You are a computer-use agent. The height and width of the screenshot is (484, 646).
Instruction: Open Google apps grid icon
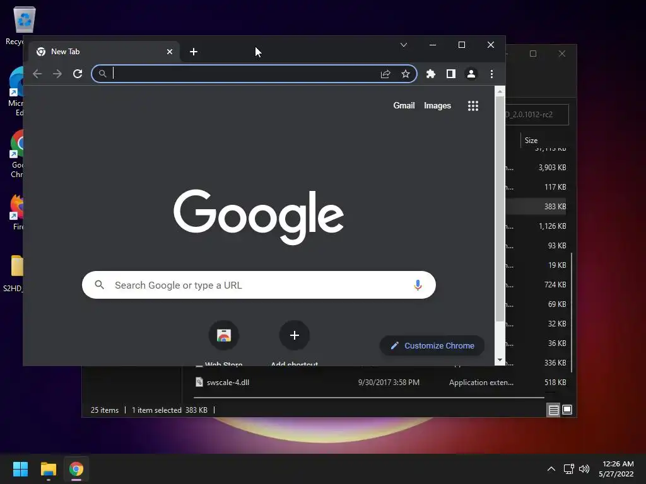pos(473,106)
